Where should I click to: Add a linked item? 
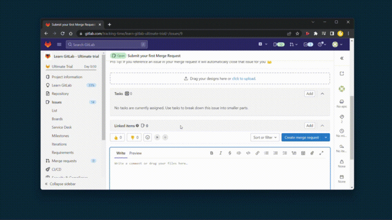(309, 125)
